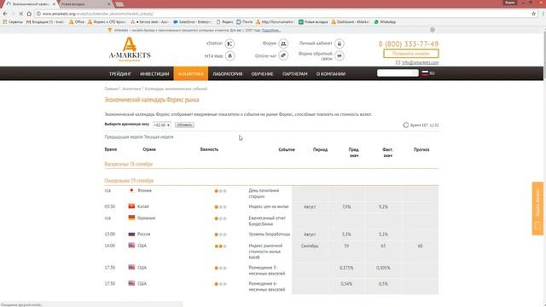Click Japan flag in first row
Viewport: 546px width, 307px height.
[131, 190]
